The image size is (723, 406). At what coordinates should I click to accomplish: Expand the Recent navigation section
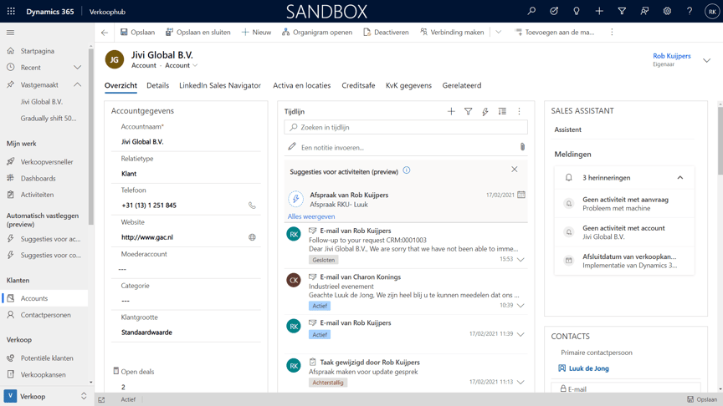77,68
